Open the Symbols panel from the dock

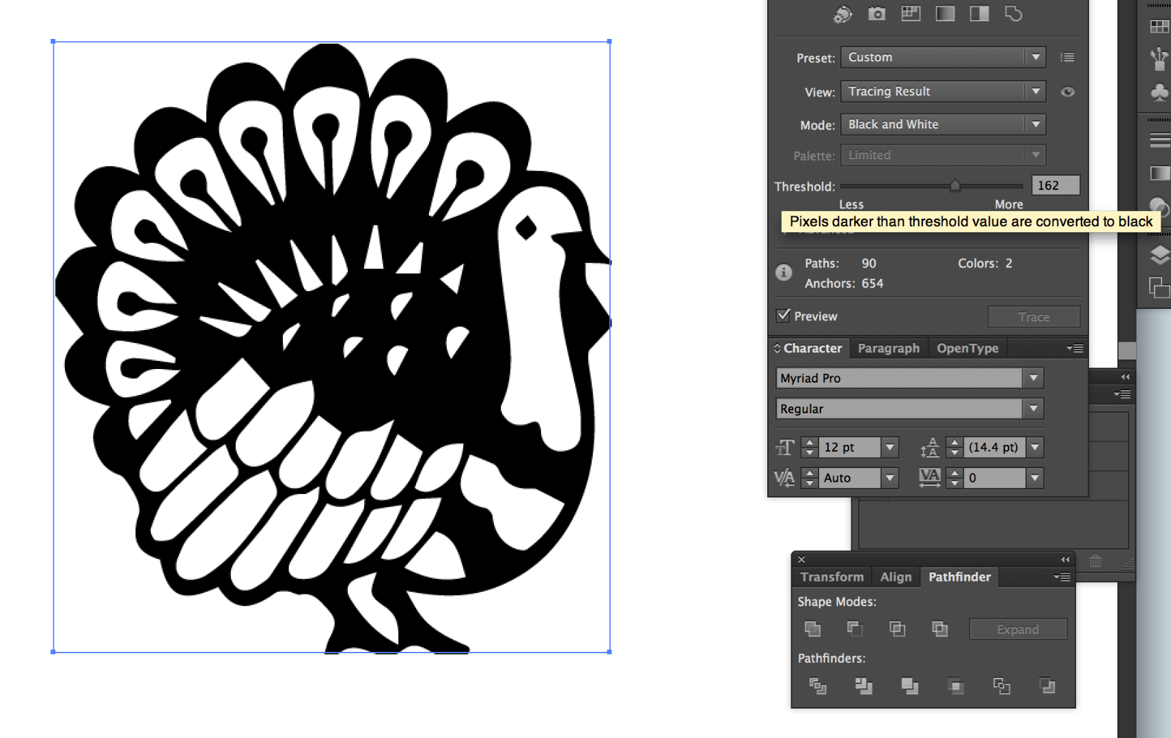coord(1159,92)
